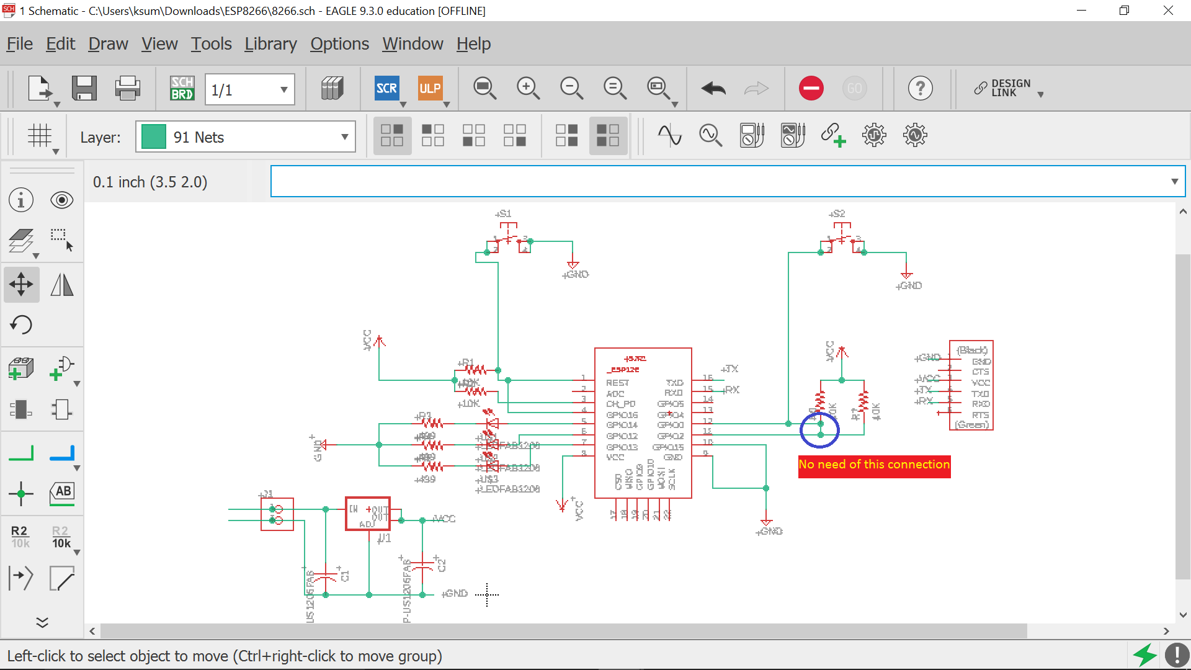Click the Info tool icon
Viewport: 1191px width, 670px height.
pyautogui.click(x=21, y=200)
